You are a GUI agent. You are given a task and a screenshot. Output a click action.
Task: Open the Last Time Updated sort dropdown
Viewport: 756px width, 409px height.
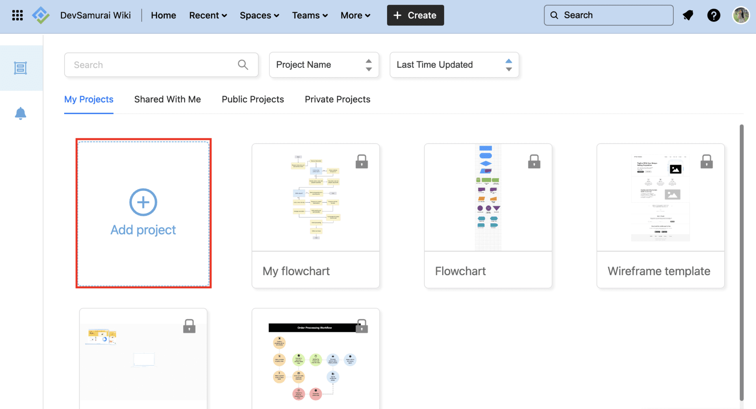(454, 65)
